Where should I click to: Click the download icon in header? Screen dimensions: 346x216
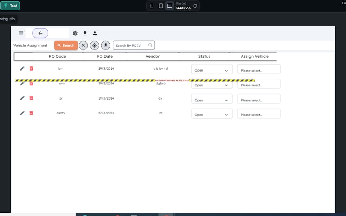pyautogui.click(x=85, y=33)
